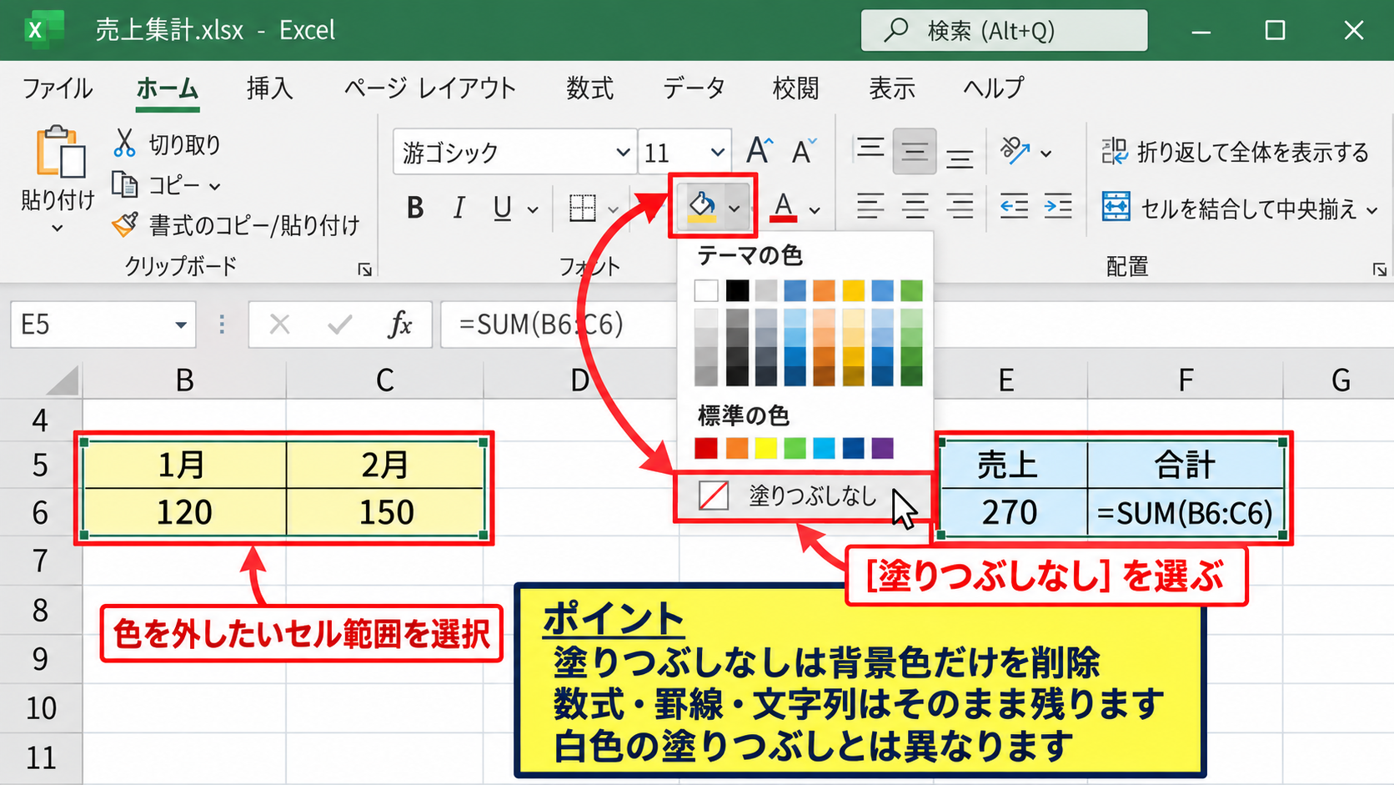Increase font size with the larger A icon
Image resolution: width=1394 pixels, height=785 pixels.
click(760, 151)
